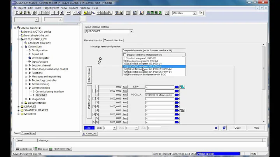Click the Print toolbar icon
Image resolution: width=280 pixels, height=157 pixels.
coord(34,13)
